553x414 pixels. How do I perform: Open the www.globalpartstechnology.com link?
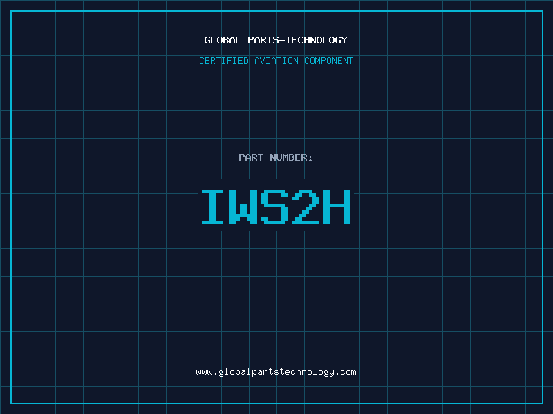tap(276, 372)
